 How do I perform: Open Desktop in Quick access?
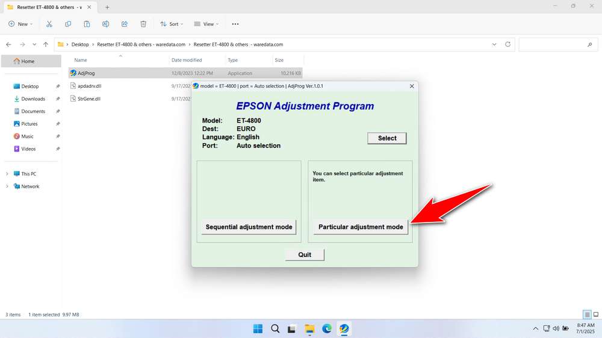tap(30, 87)
